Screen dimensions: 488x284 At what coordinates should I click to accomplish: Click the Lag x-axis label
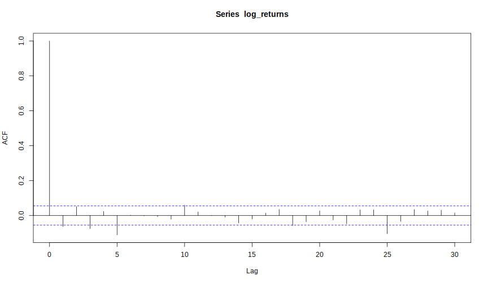[x=252, y=271]
